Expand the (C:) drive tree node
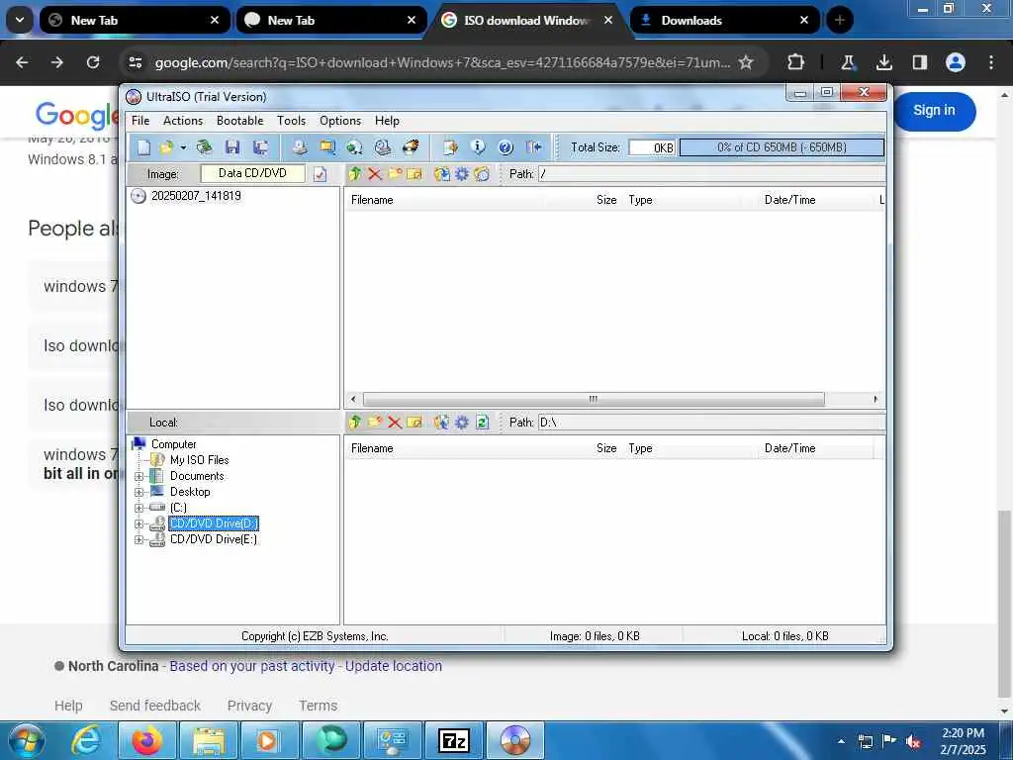The height and width of the screenshot is (760, 1013). click(x=138, y=508)
